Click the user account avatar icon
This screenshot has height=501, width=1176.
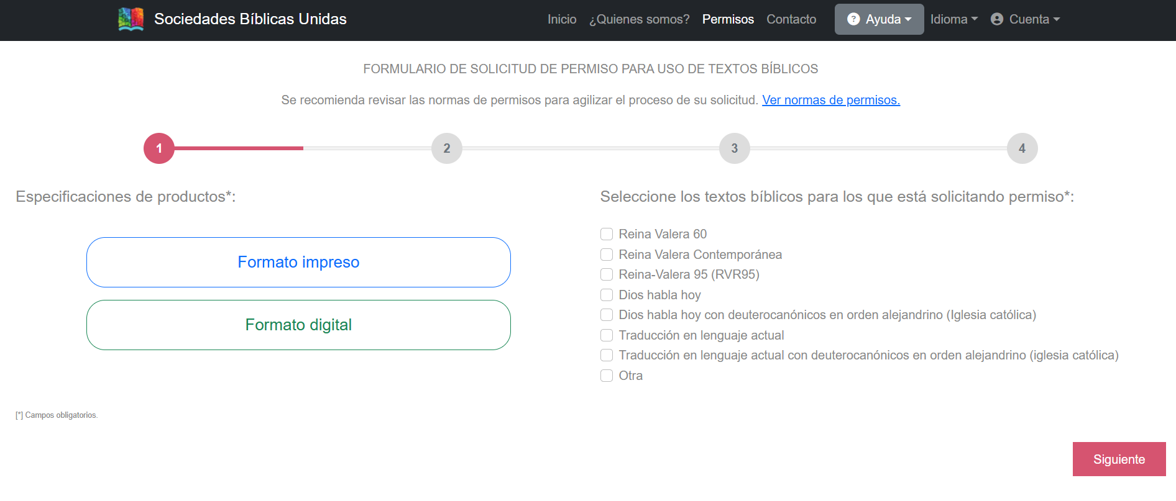coord(997,19)
